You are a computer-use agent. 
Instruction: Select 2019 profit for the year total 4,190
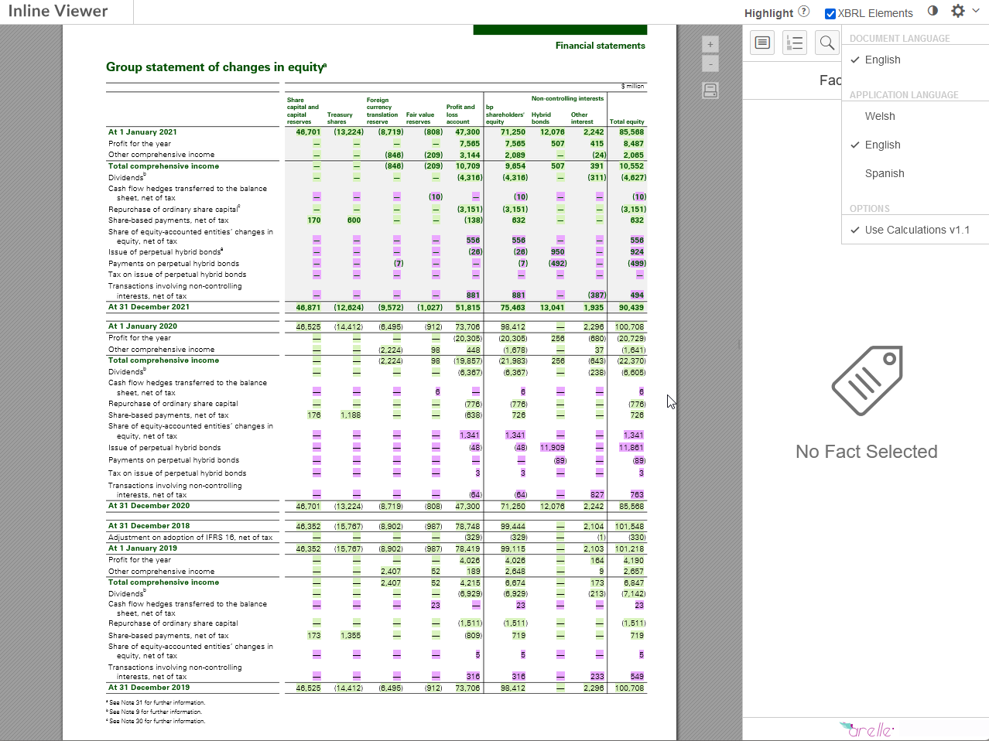coord(634,561)
